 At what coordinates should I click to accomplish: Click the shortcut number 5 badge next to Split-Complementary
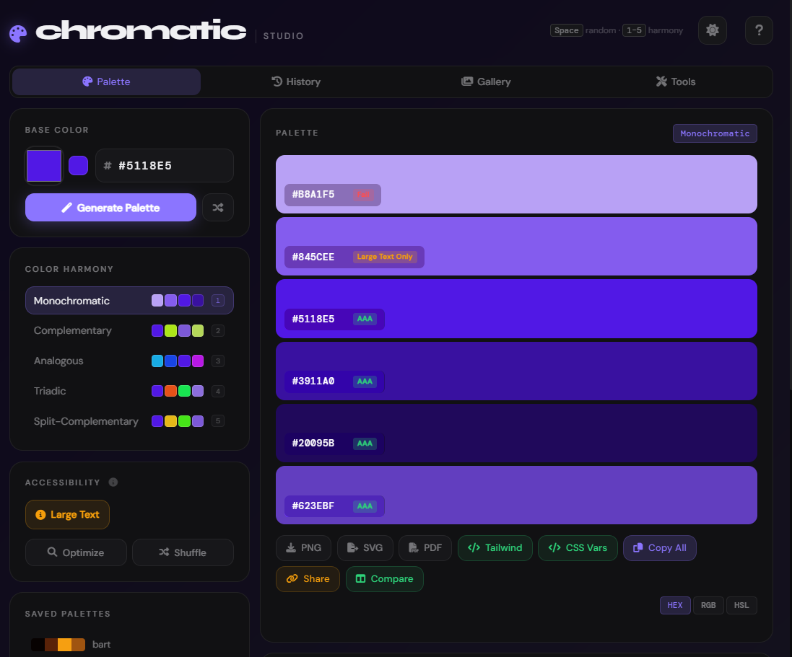(218, 421)
